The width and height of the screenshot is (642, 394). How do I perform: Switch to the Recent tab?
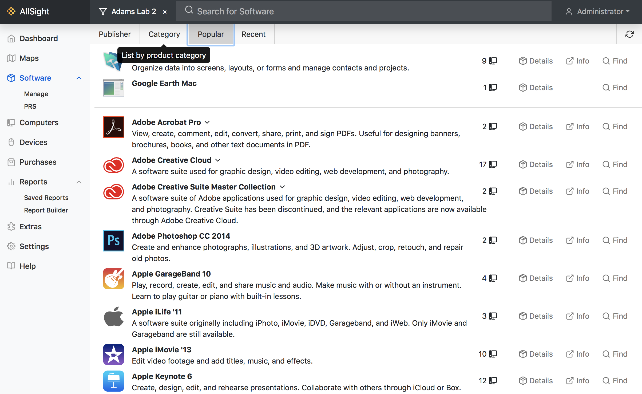click(253, 34)
